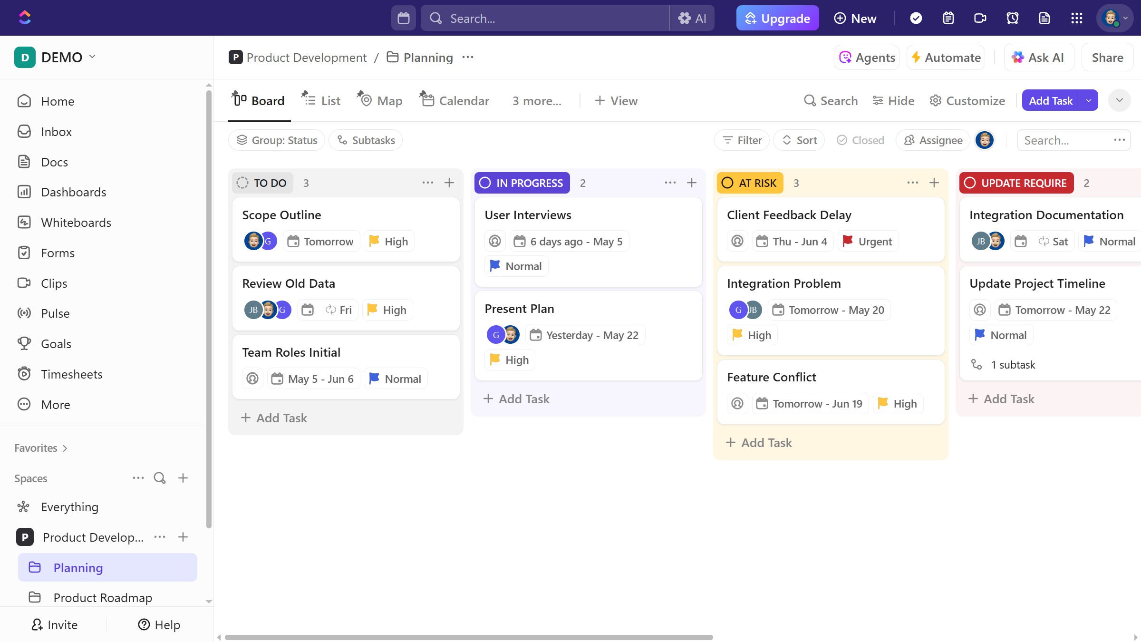Toggle the Closed tasks filter
The height and width of the screenshot is (642, 1141).
861,140
